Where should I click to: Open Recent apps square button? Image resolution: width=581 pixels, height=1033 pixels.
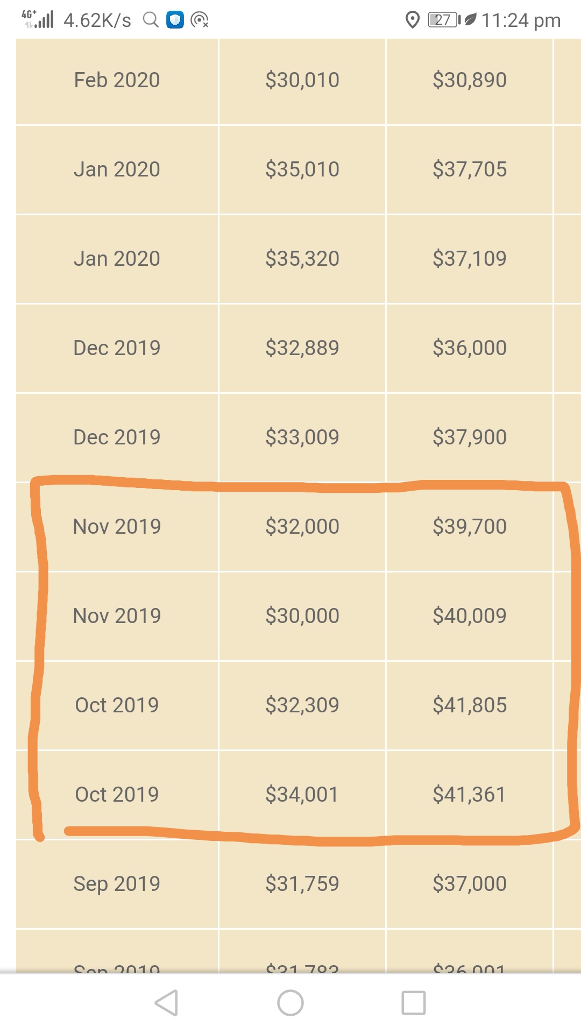(x=413, y=1003)
